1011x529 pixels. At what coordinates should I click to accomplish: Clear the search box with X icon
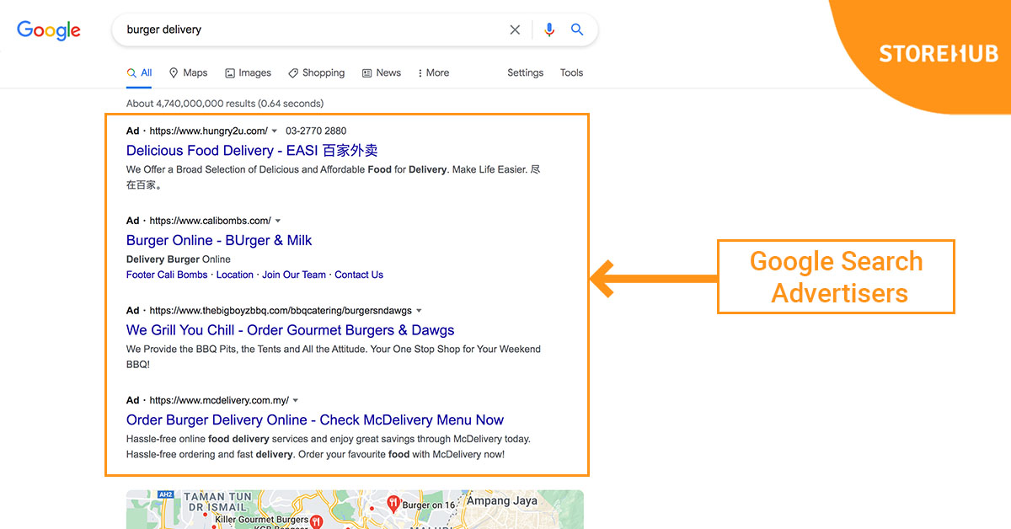pos(515,29)
